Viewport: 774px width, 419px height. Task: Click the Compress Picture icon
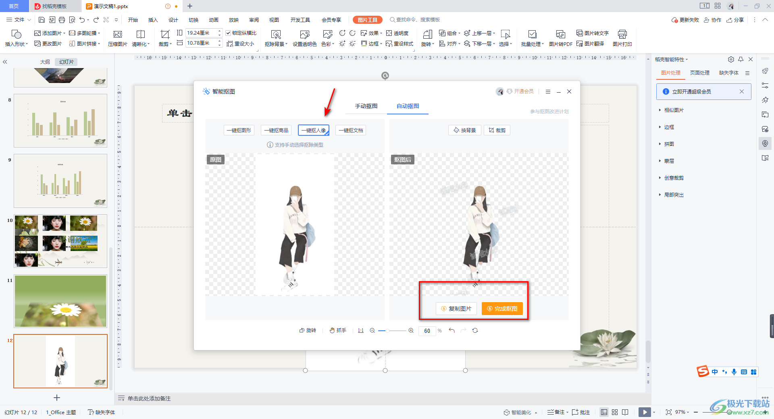117,34
